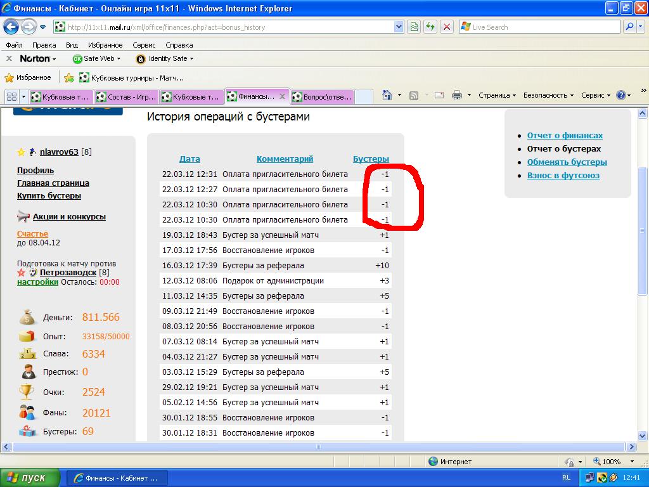Image resolution: width=649 pixels, height=487 pixels.
Task: Sort table by Дата column header
Action: (190, 159)
